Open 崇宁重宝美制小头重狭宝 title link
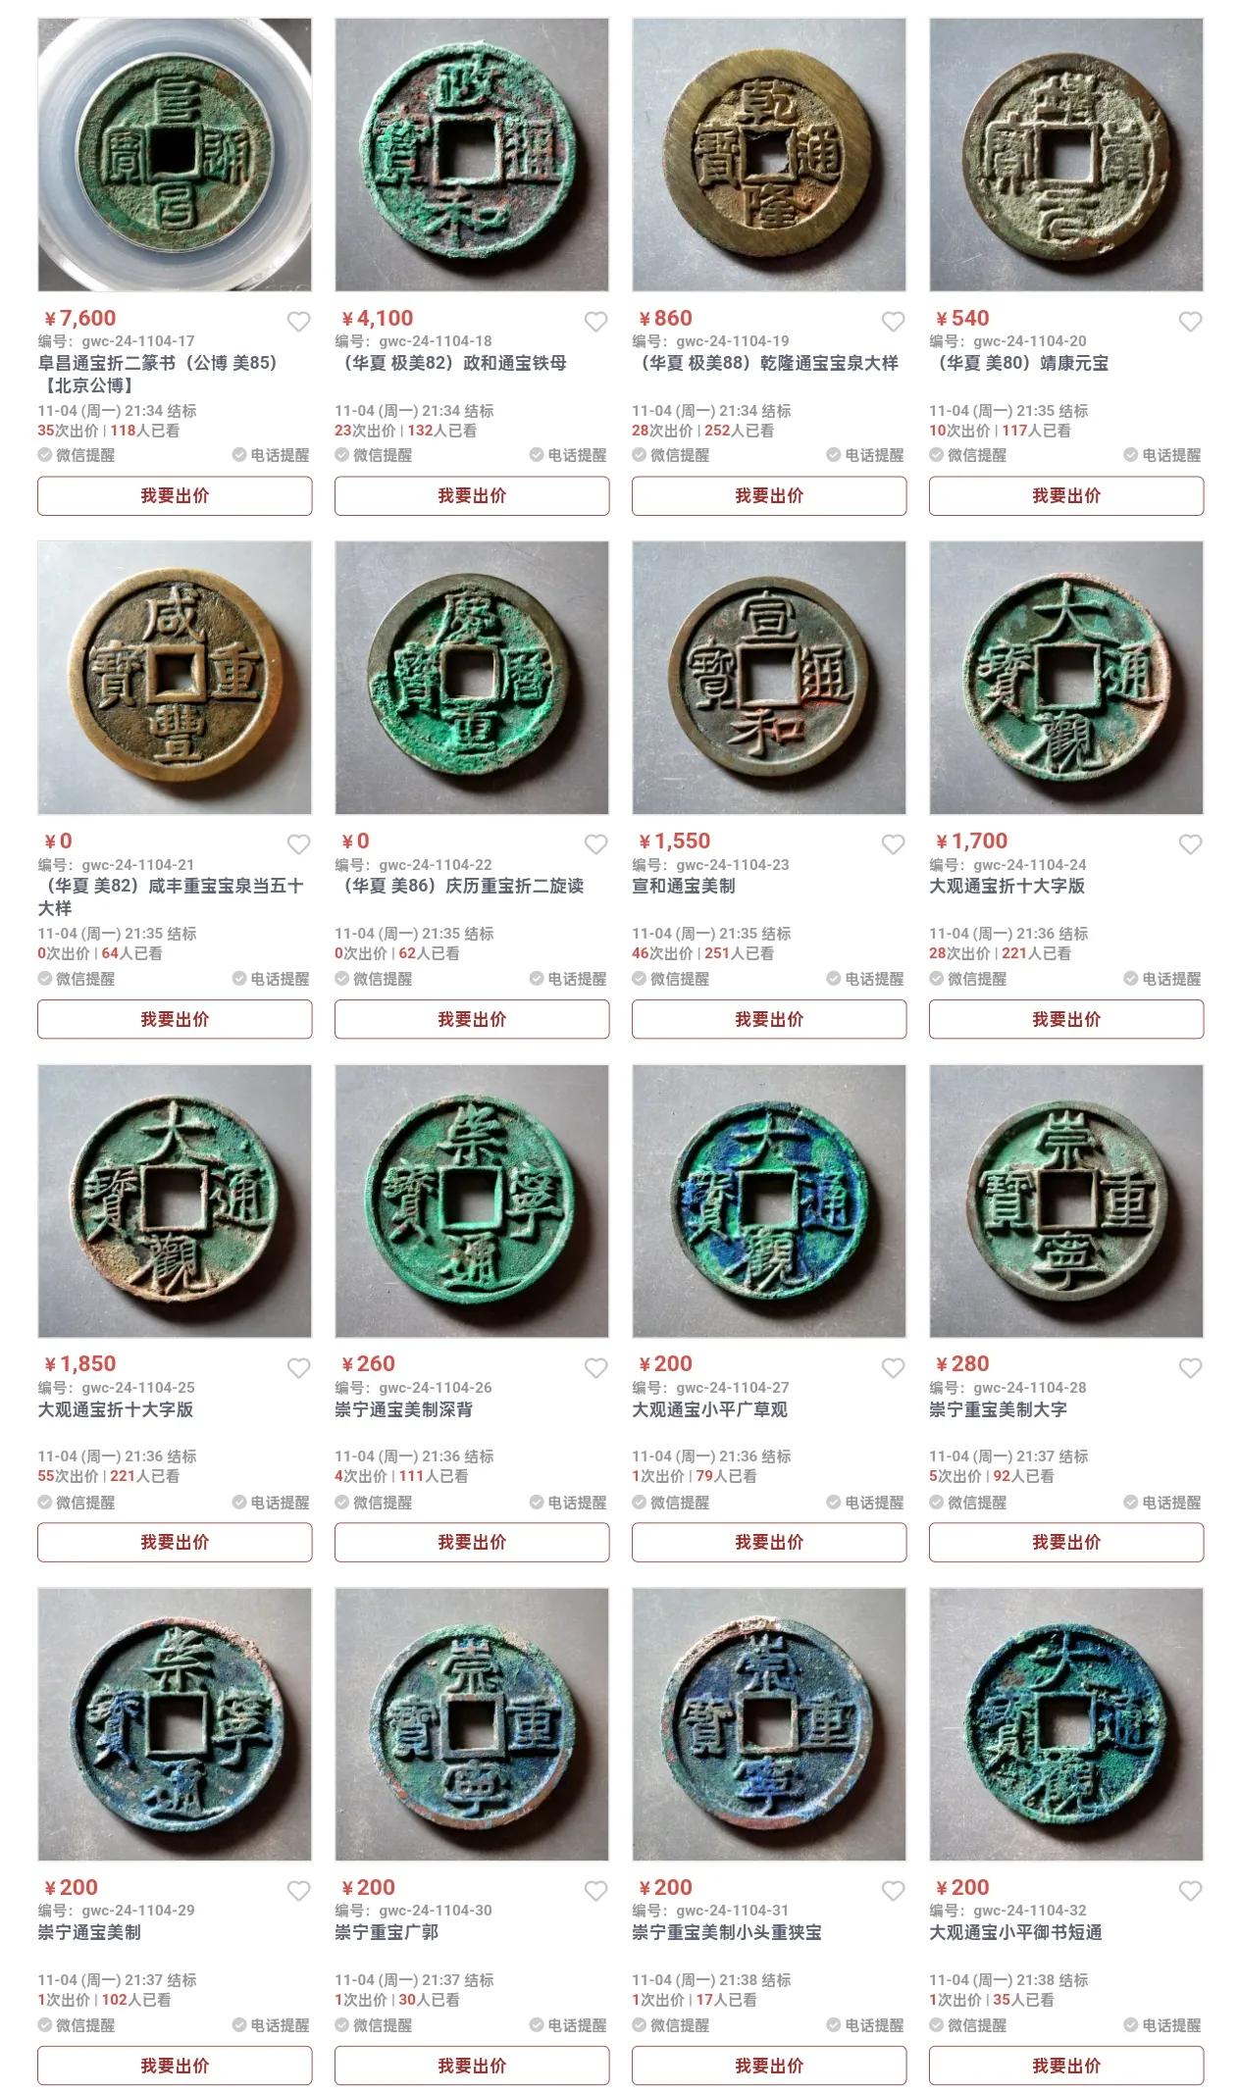 pyautogui.click(x=727, y=1931)
